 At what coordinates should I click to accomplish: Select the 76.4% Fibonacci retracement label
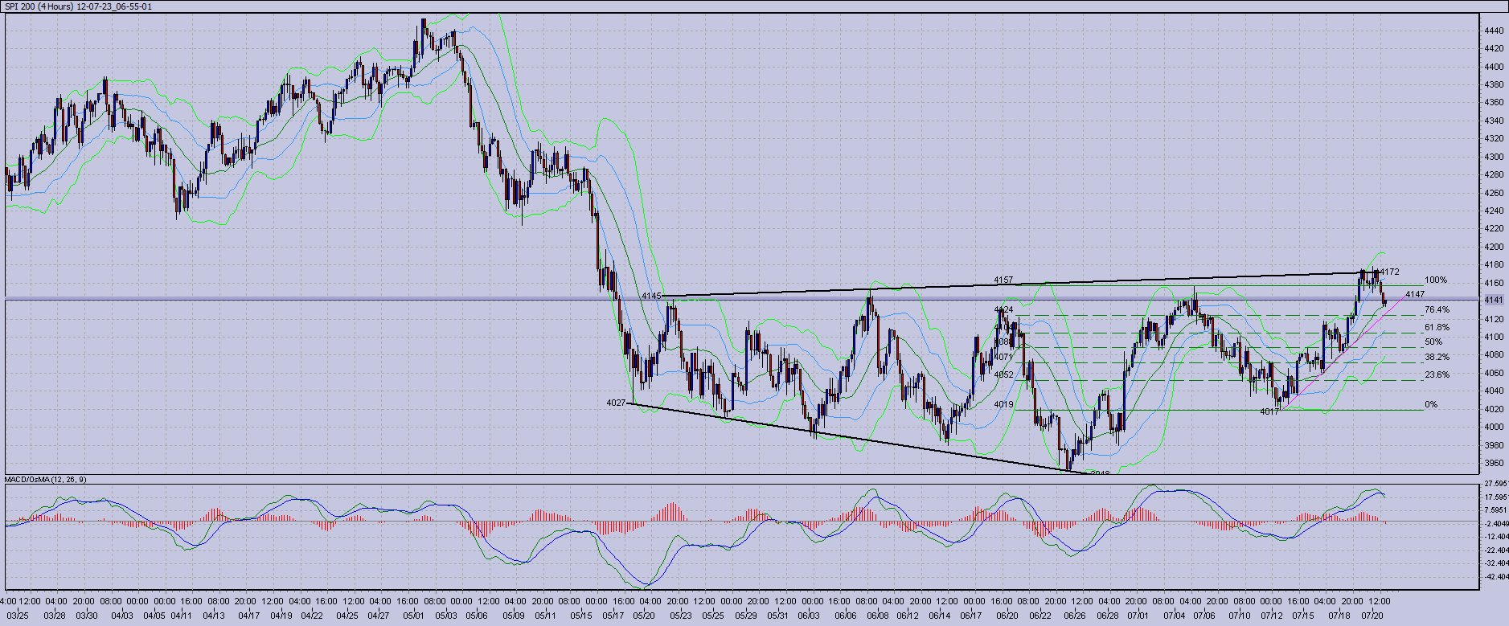coord(1437,310)
